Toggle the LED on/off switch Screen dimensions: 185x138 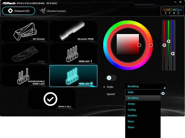[x=111, y=78]
